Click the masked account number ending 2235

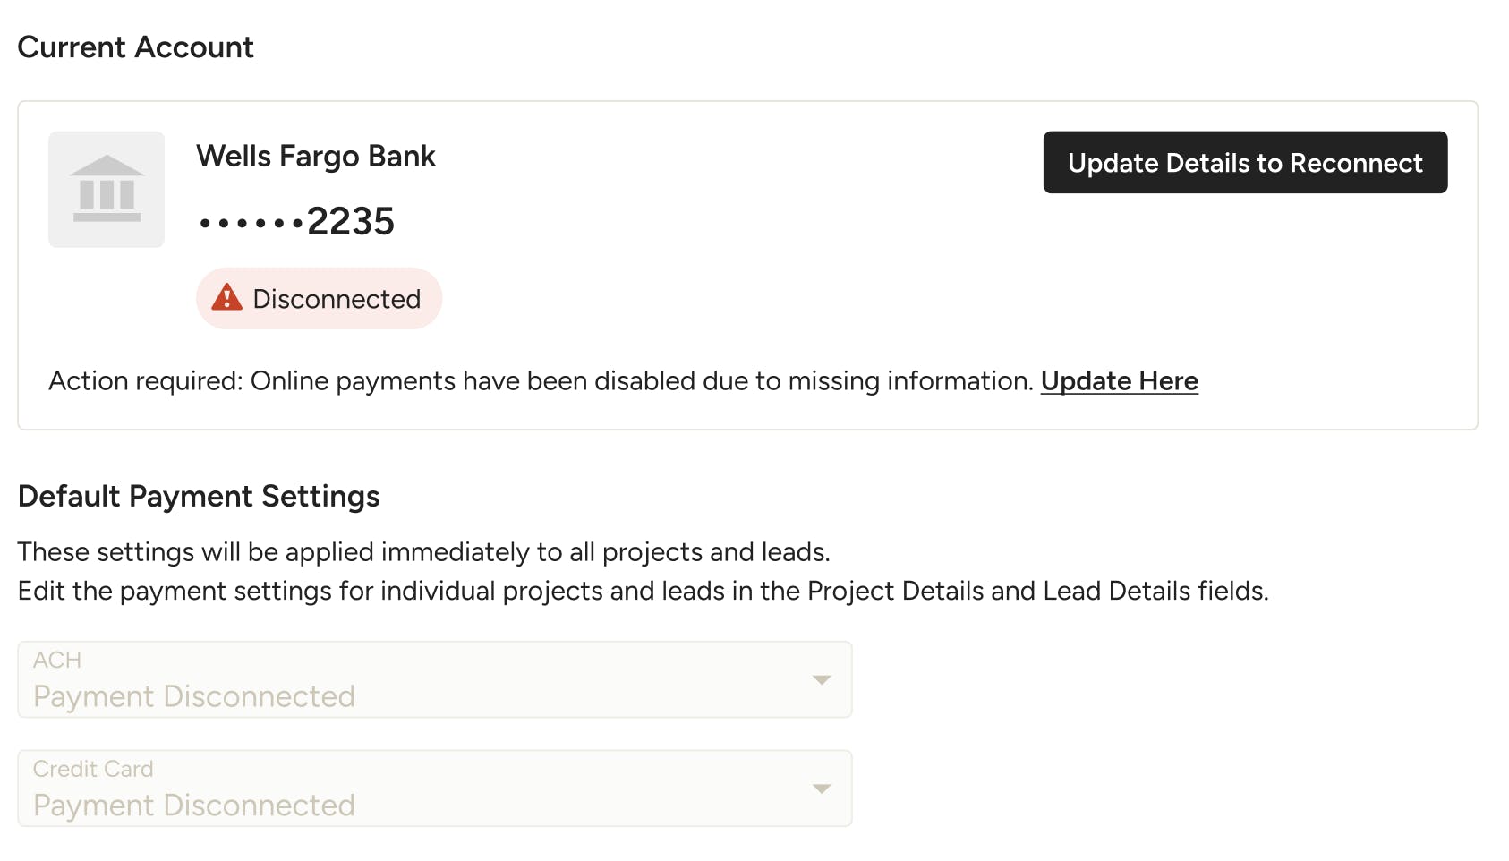pos(297,221)
